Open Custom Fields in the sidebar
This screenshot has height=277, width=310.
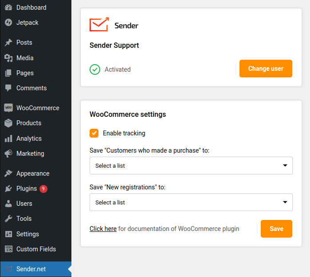(36, 249)
